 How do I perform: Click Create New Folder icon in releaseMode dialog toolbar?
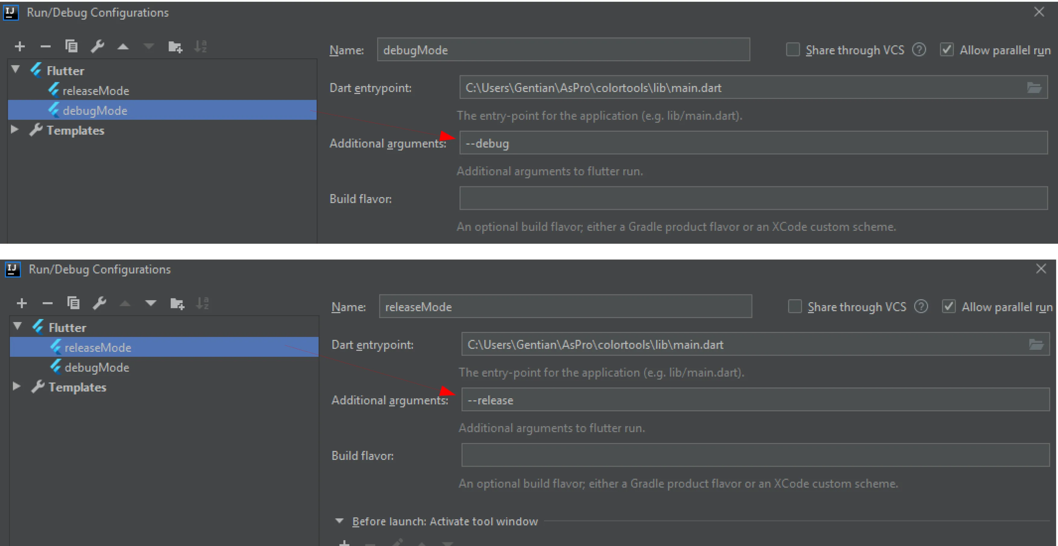tap(177, 303)
